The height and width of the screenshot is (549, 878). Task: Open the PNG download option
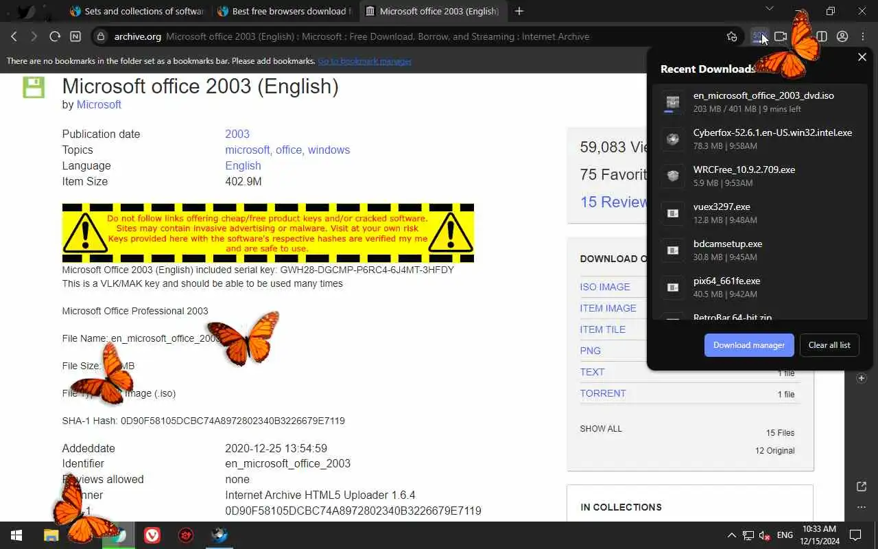pyautogui.click(x=591, y=351)
